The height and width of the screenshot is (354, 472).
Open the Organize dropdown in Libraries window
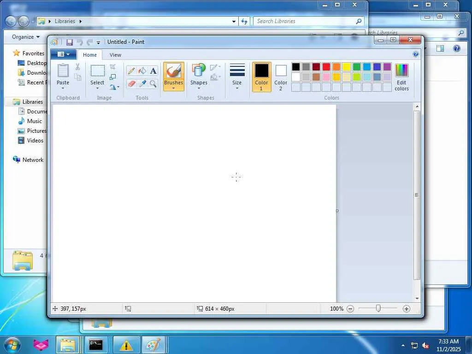26,37
